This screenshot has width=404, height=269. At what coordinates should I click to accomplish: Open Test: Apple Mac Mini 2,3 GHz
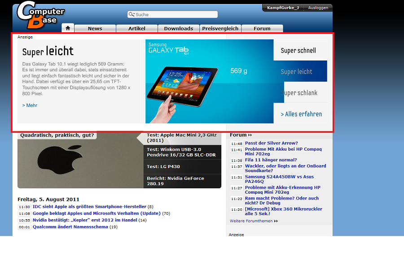point(182,138)
